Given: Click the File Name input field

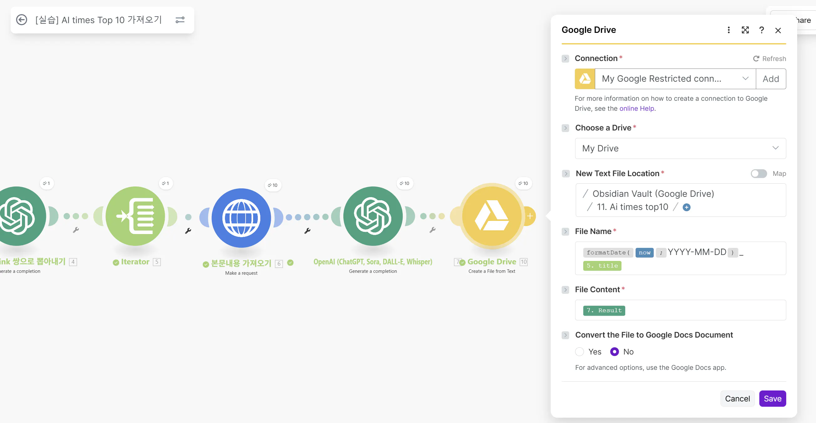Looking at the screenshot, I should click(680, 258).
